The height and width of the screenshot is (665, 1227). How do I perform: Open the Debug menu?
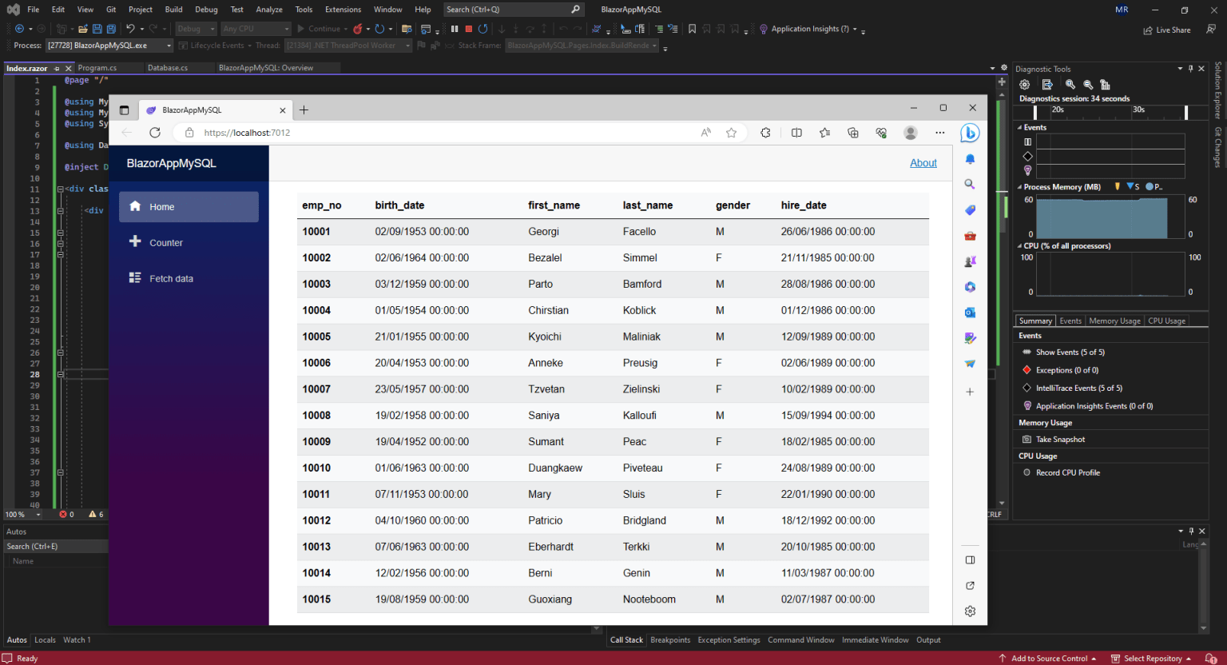coord(206,10)
